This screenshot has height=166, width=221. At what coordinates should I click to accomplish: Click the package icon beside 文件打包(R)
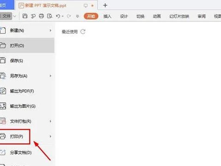pos(3,121)
